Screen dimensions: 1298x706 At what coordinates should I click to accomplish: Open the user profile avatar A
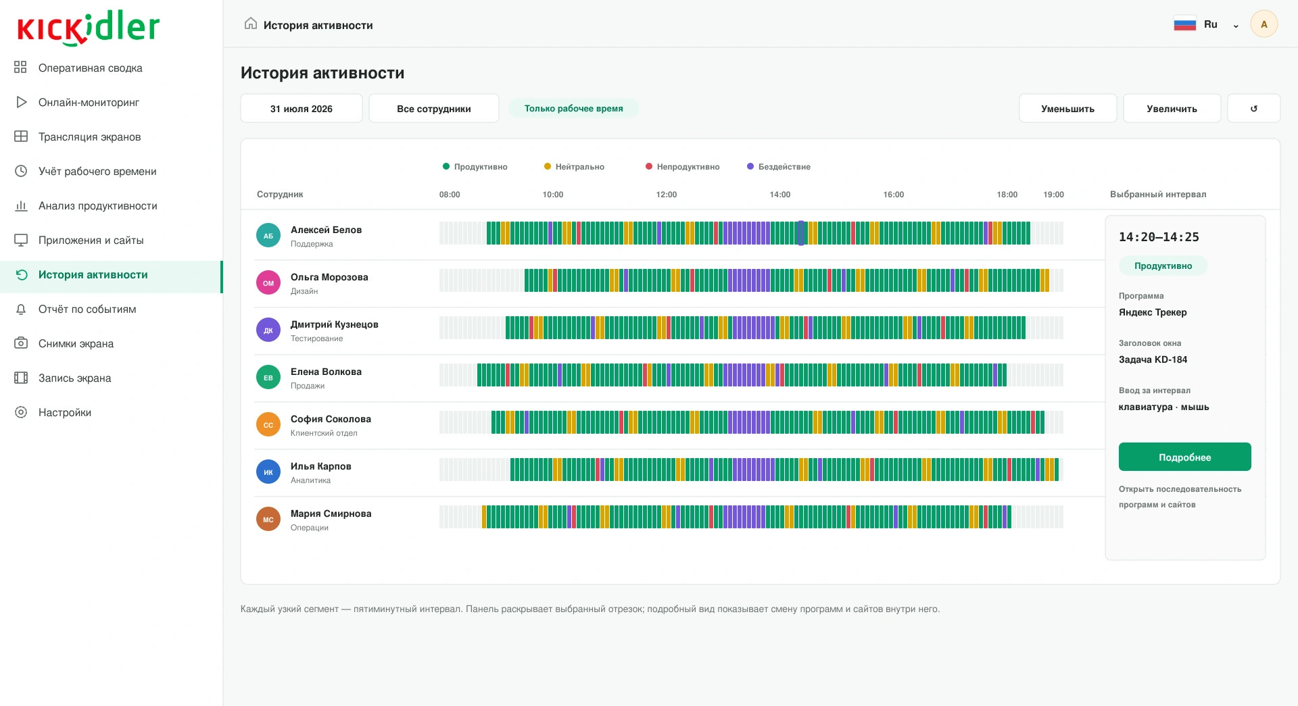pos(1264,24)
